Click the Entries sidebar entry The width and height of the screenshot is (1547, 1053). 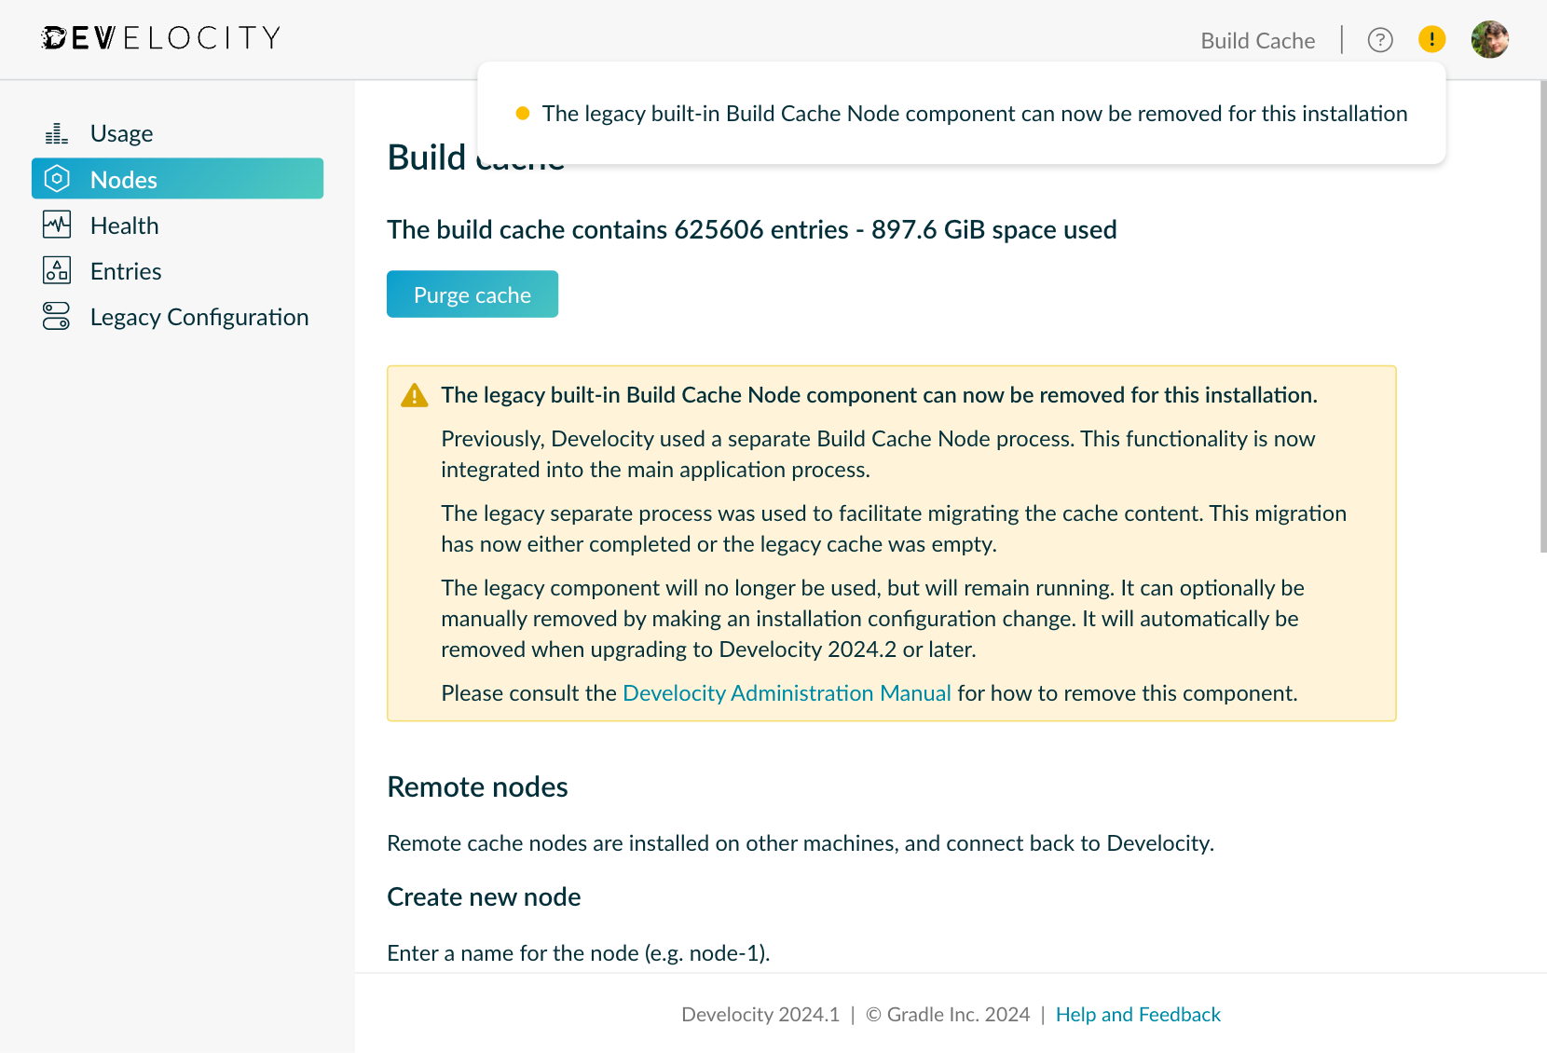click(125, 270)
